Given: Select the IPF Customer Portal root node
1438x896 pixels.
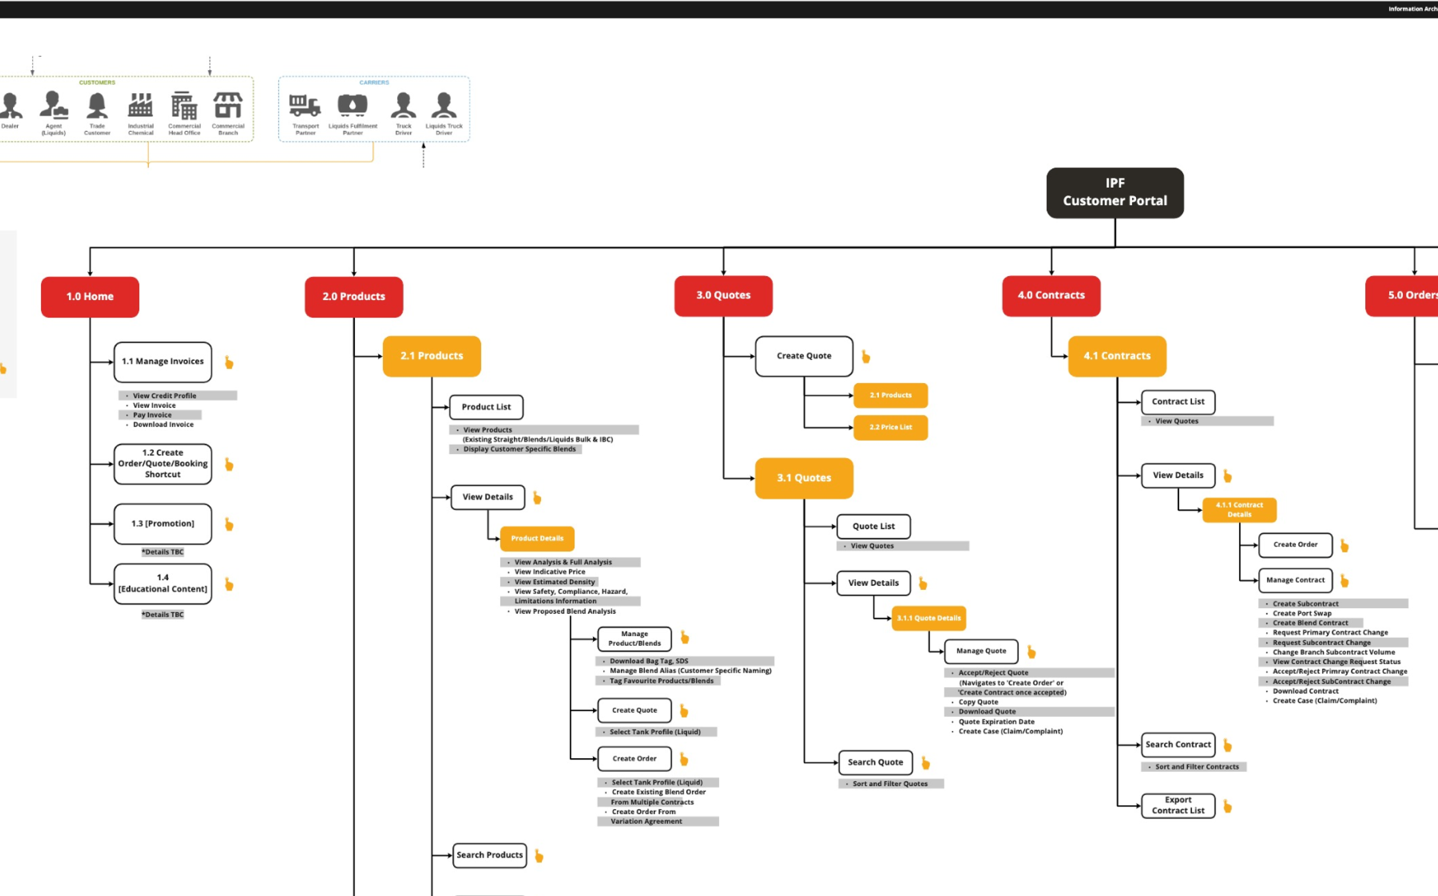Looking at the screenshot, I should [1115, 193].
